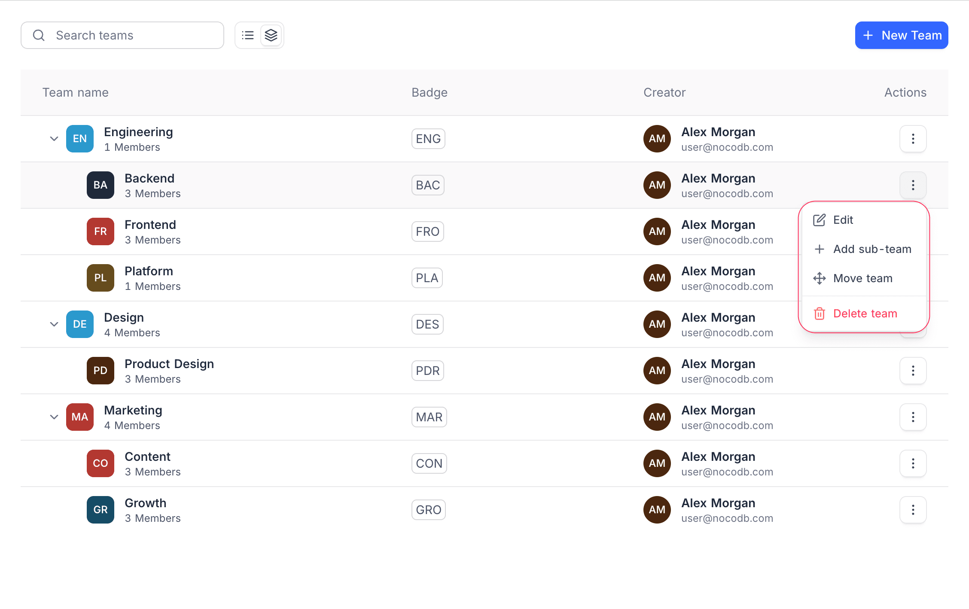
Task: Switch to flat list view icon
Action: 248,35
